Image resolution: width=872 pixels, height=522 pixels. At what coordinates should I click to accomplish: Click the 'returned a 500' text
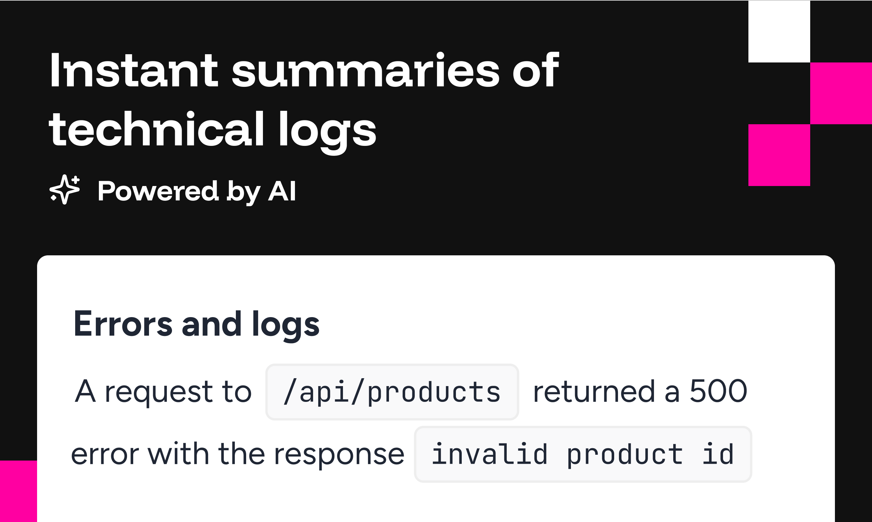click(640, 391)
